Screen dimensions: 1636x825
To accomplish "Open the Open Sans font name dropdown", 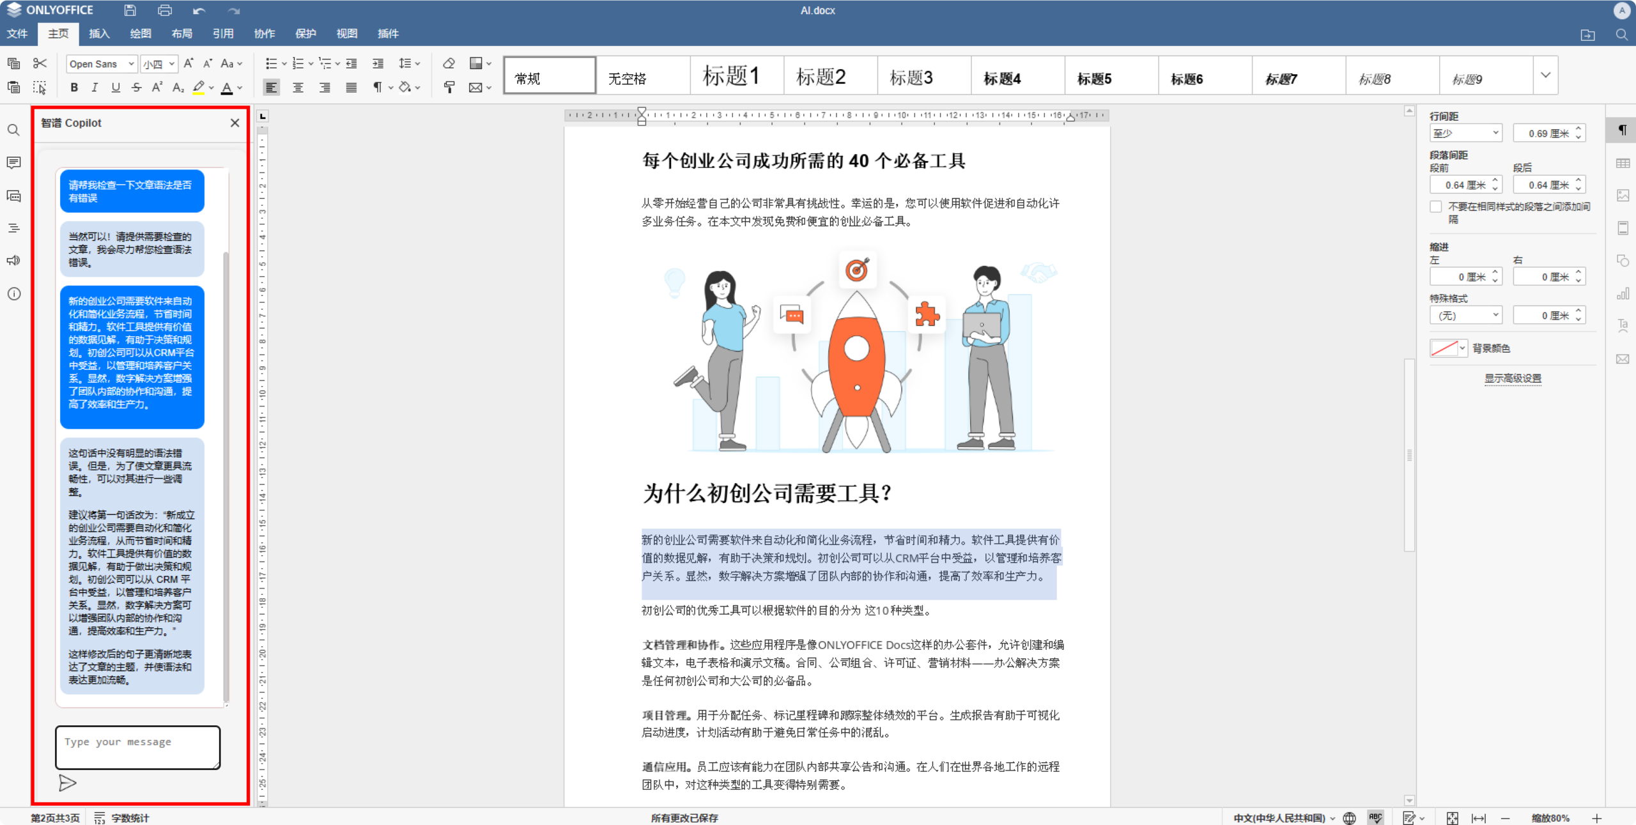I will point(131,64).
